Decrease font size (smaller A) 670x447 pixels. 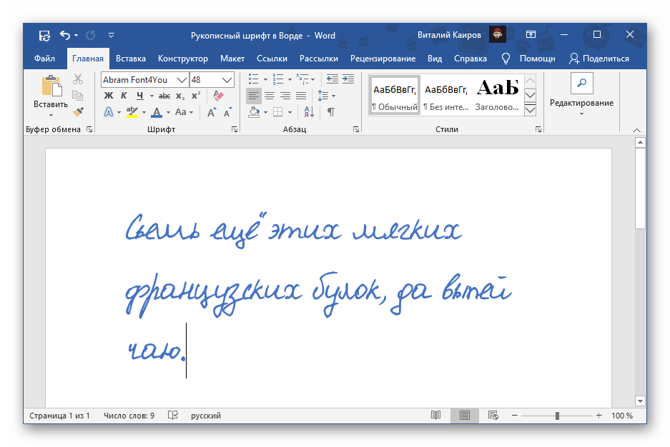coord(228,112)
